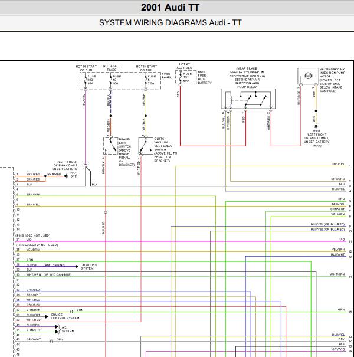Click the "SECONDARY AIR INJECTION PUMP MOTOR" description

click(332, 80)
